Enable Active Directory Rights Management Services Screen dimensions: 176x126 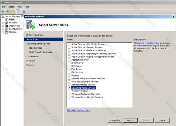(69, 57)
